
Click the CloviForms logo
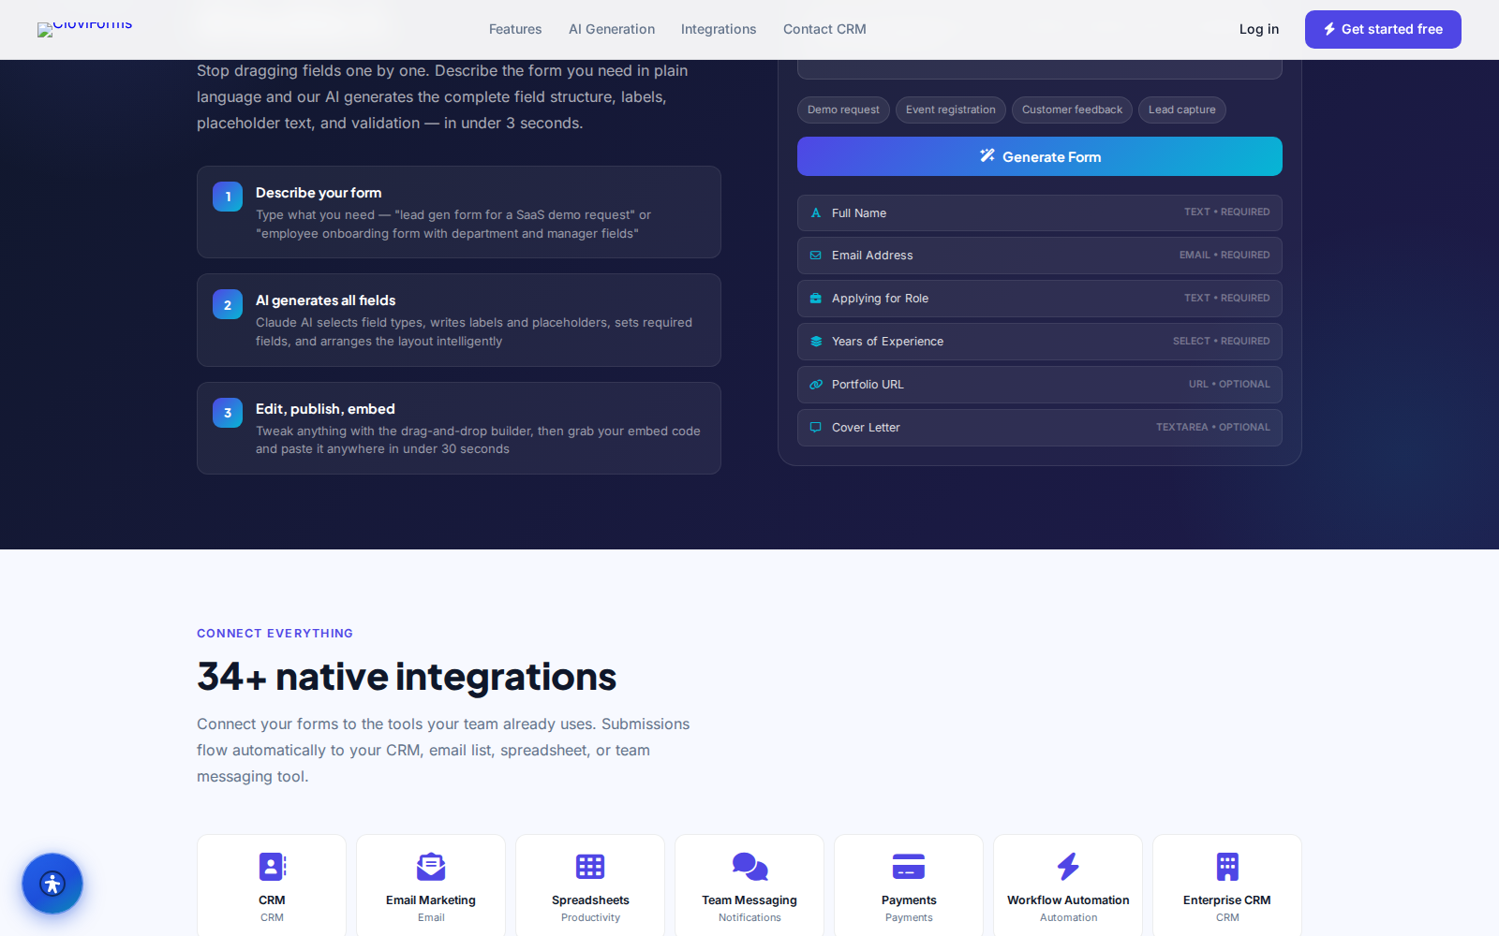pyautogui.click(x=85, y=29)
